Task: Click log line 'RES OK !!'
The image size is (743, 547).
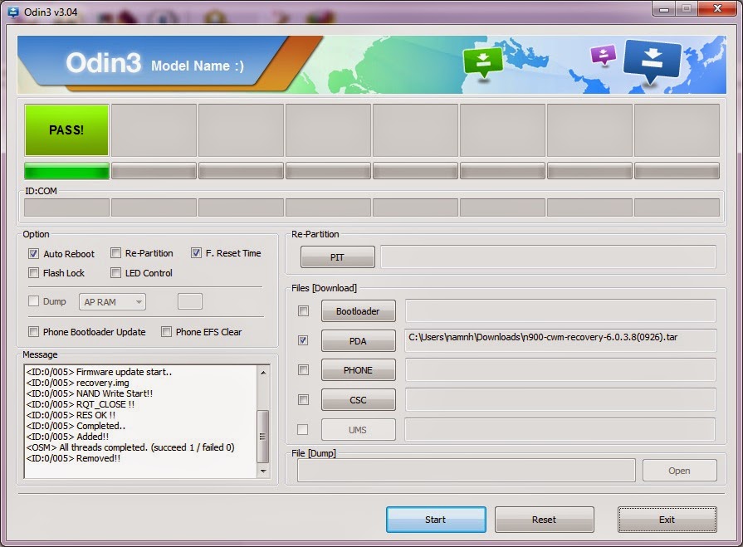Action: 71,415
